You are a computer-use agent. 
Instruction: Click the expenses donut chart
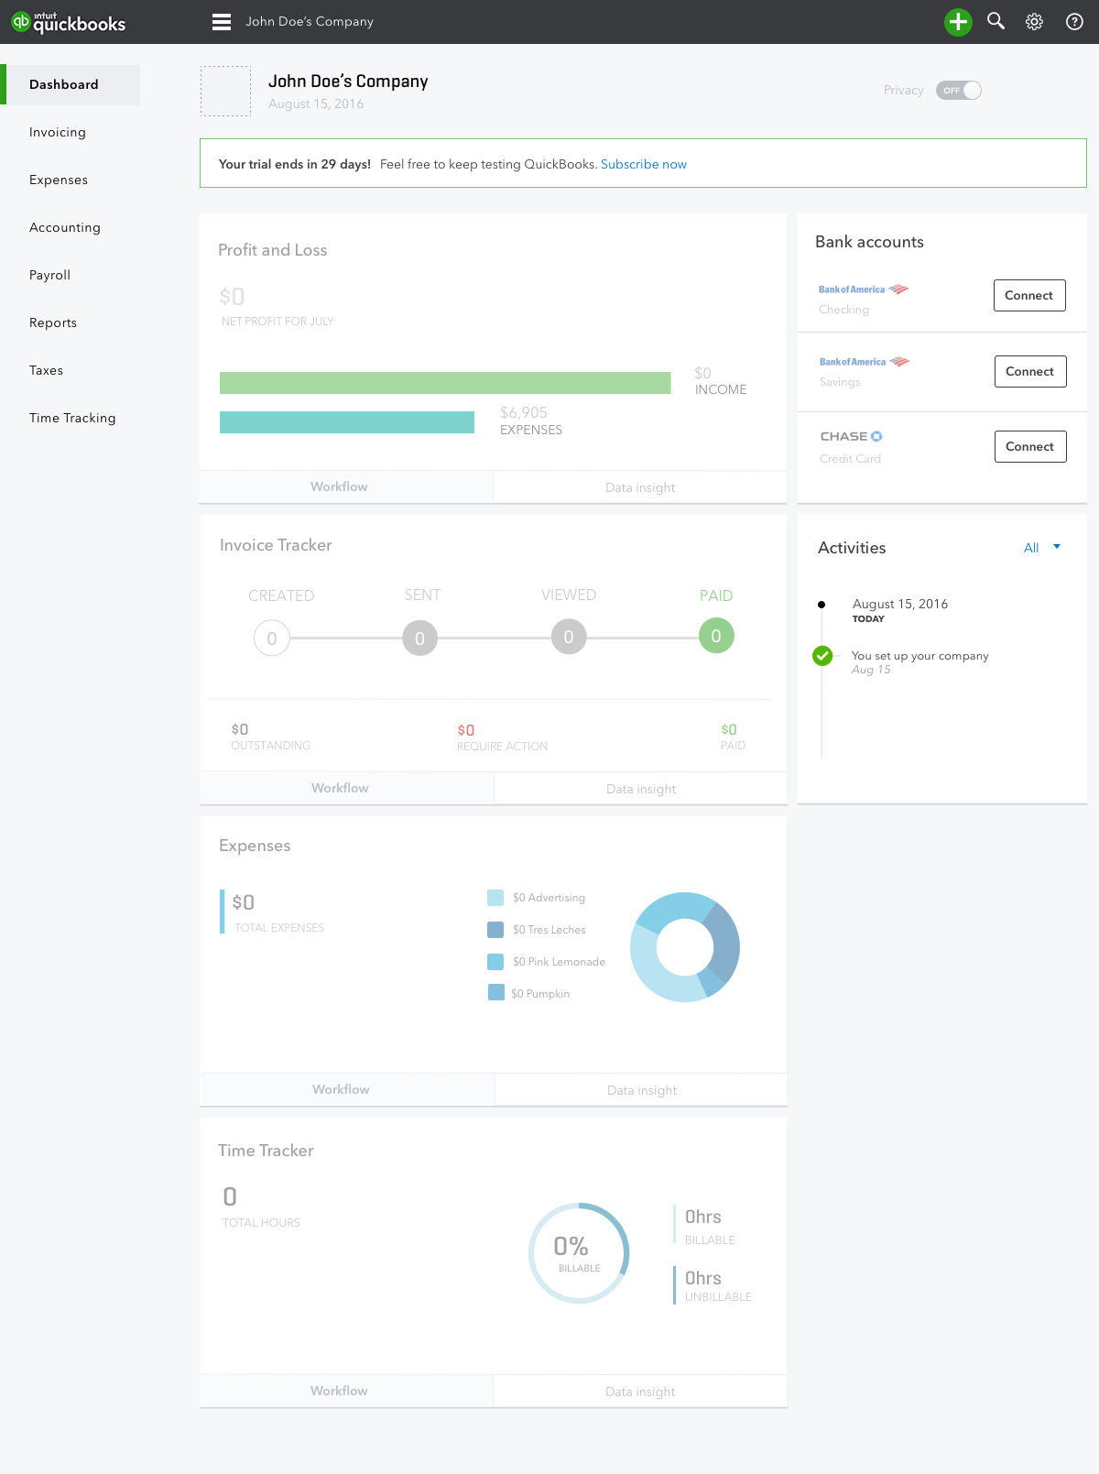685,947
